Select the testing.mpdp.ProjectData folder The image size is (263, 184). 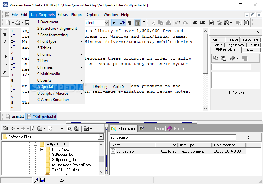click(x=71, y=165)
